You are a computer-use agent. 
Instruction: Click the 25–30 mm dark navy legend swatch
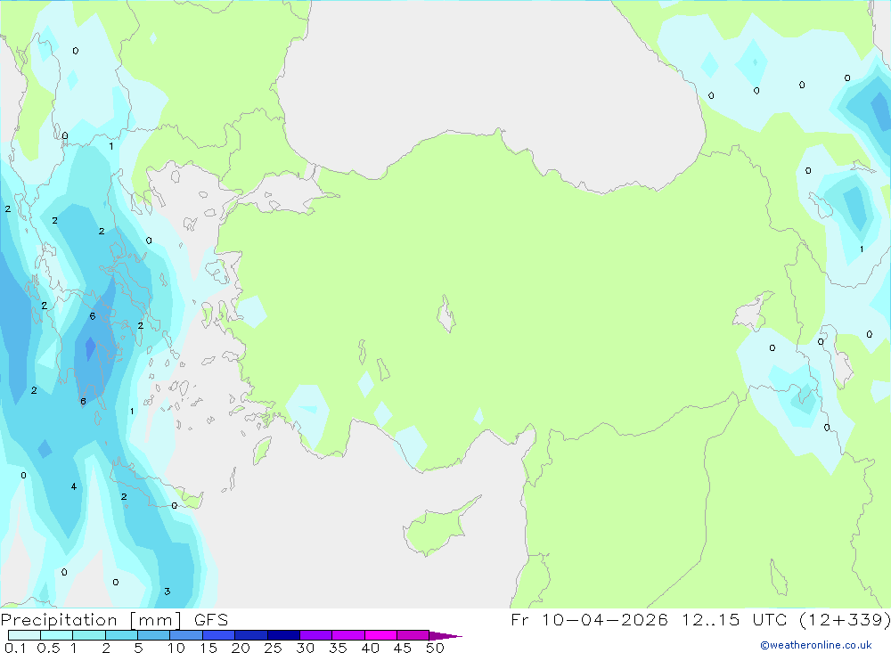283,635
